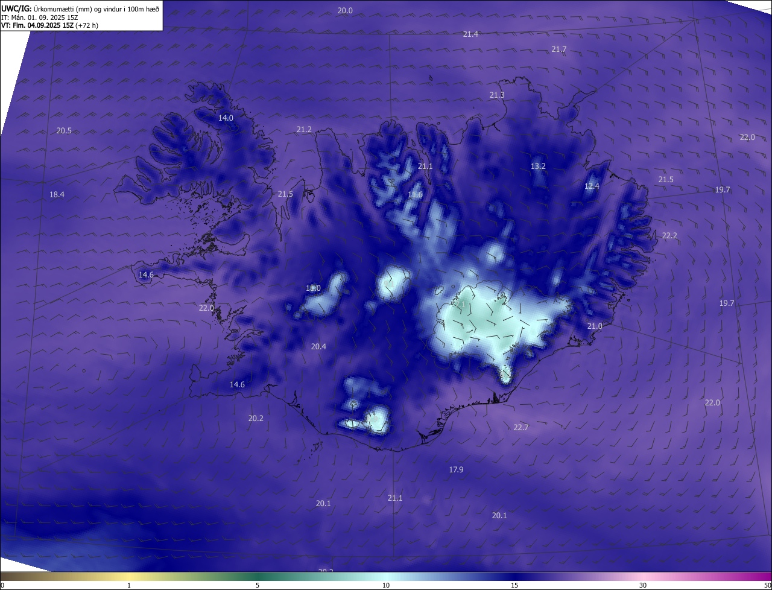
Task: Click the 18.4 value label
Action: pyautogui.click(x=57, y=194)
